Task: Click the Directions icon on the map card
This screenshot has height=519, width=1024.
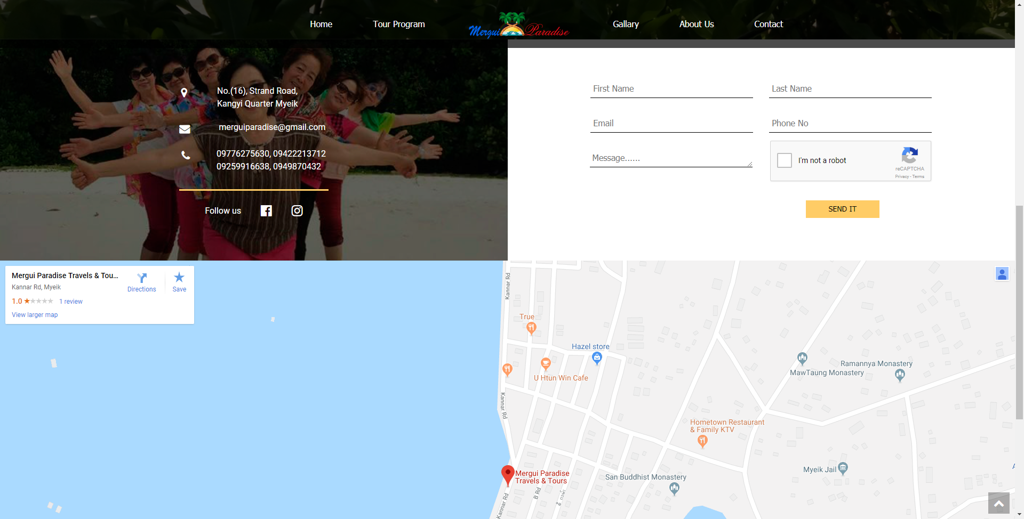Action: click(x=142, y=279)
